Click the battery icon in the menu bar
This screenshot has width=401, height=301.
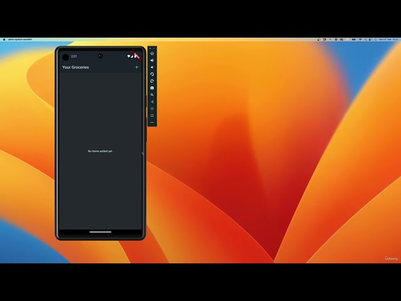(x=353, y=40)
